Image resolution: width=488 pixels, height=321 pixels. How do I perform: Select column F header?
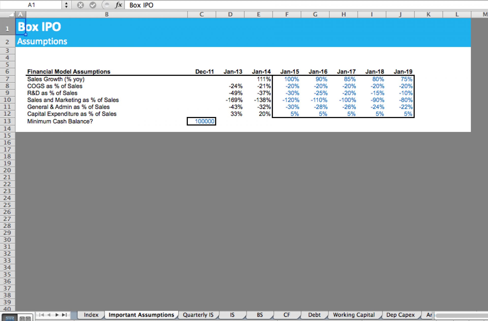[x=287, y=14]
